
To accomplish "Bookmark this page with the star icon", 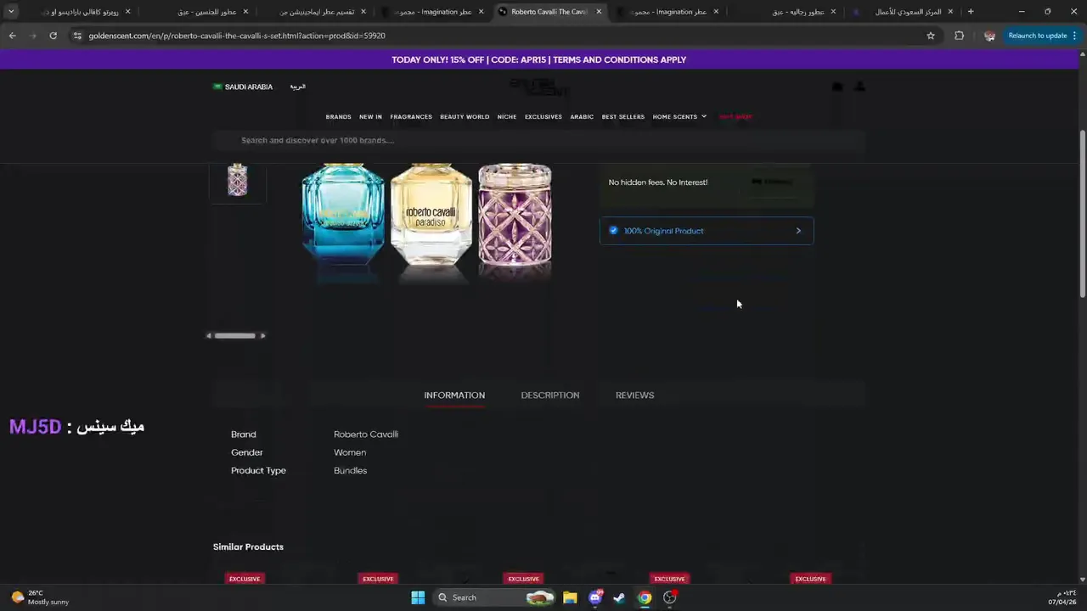I will pos(931,36).
